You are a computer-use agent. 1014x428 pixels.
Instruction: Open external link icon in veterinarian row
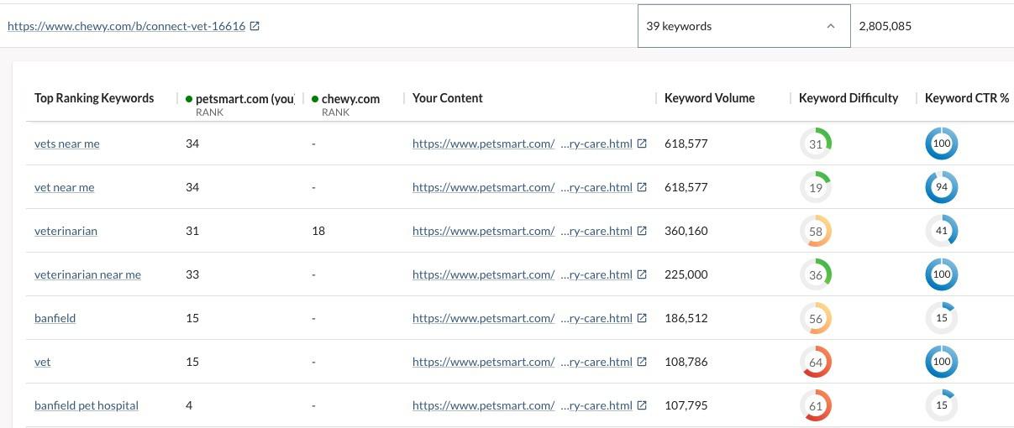642,231
